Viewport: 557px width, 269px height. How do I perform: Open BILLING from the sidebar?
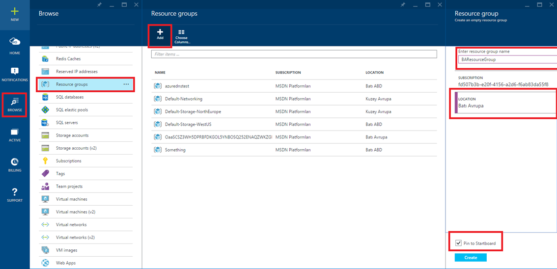pos(15,165)
